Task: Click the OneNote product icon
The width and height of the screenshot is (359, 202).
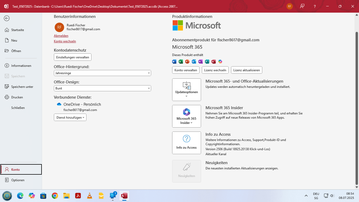Action: 201,62
